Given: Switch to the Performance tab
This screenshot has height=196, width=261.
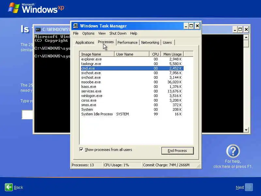Looking at the screenshot, I should click(128, 42).
